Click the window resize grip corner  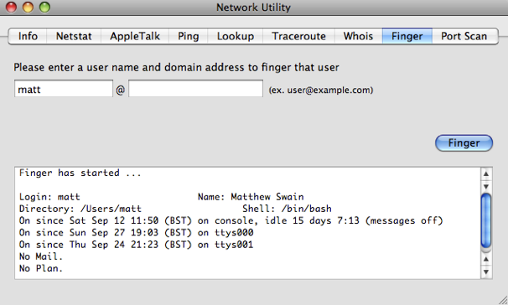point(503,300)
